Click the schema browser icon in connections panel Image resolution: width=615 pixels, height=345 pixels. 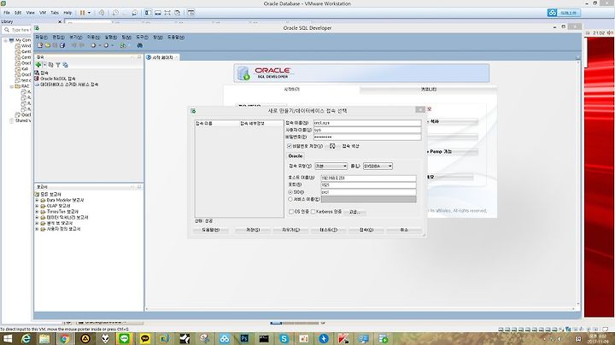[65, 65]
